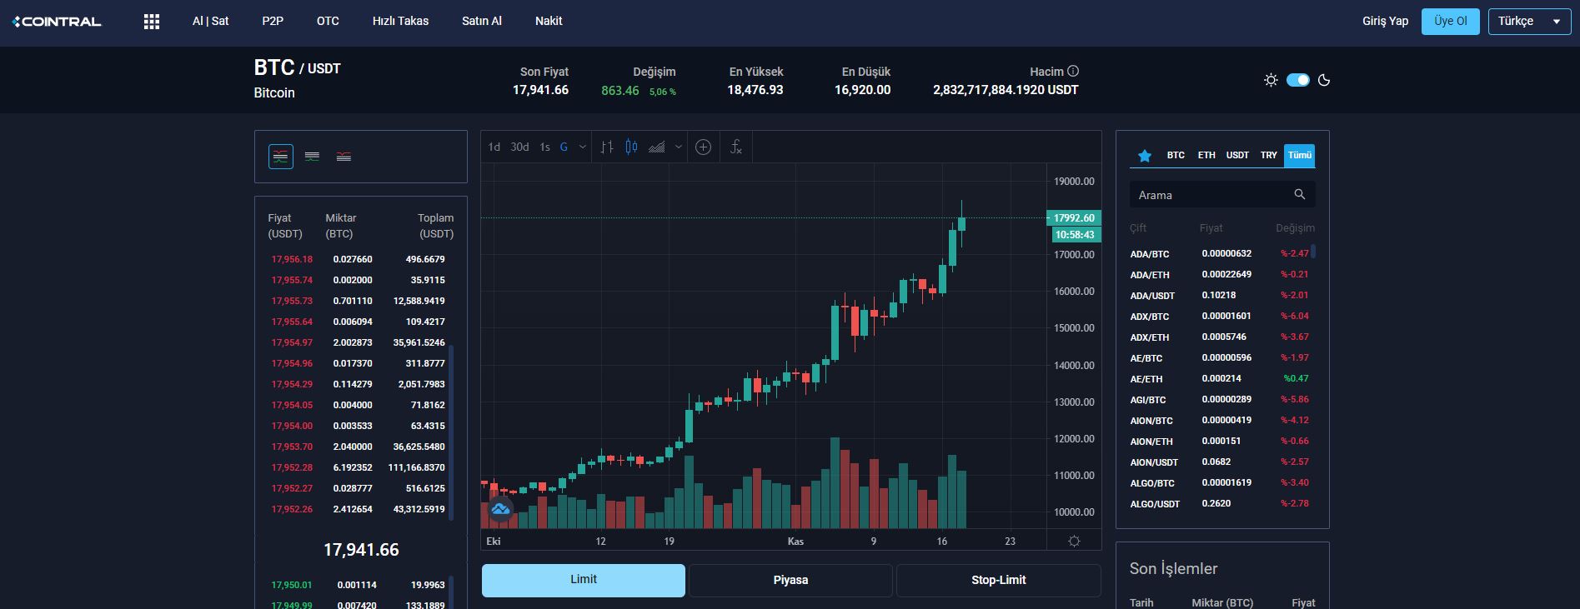The image size is (1580, 609).
Task: Click the sun light-theme icon
Action: 1271,80
